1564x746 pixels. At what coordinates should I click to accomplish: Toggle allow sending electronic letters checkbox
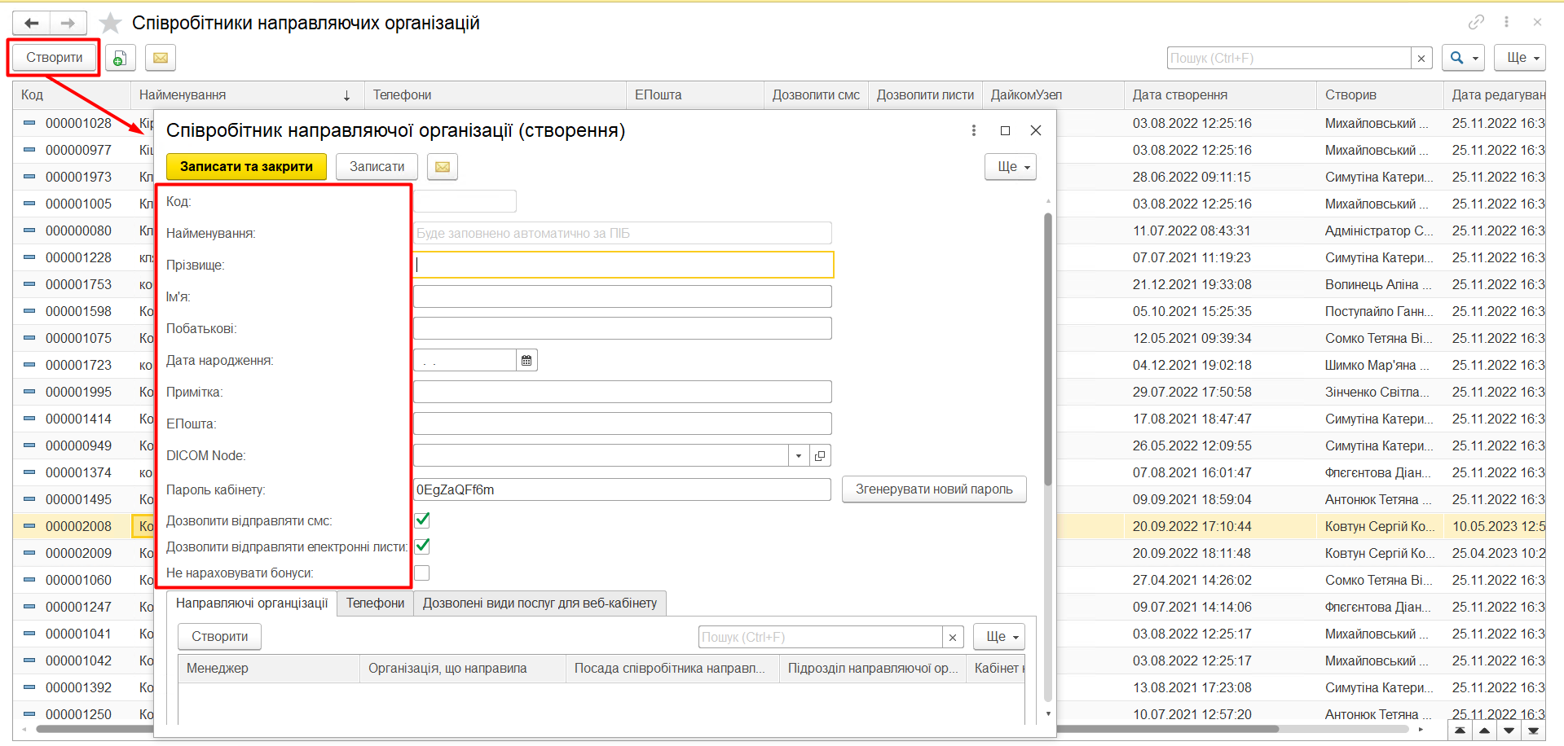tap(422, 546)
